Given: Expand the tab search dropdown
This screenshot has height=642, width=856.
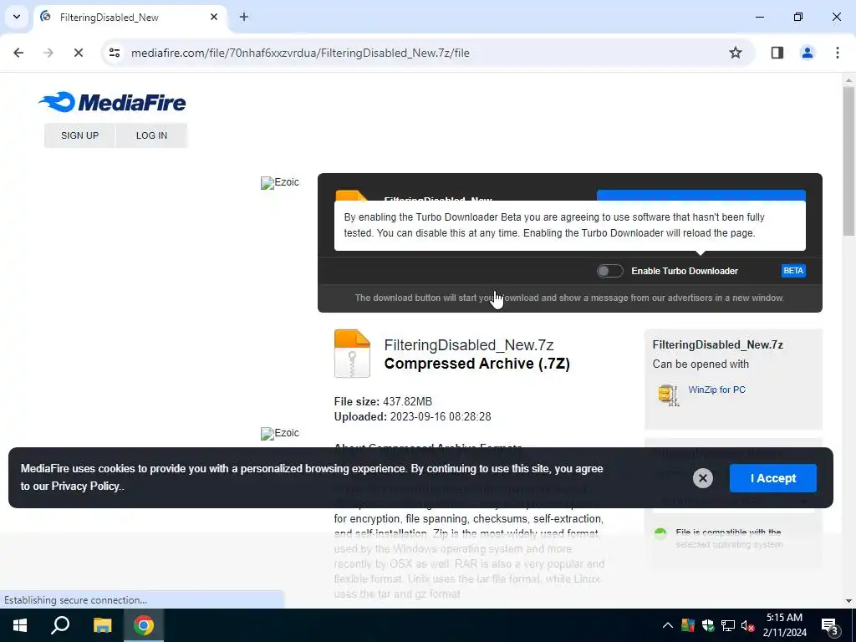Looking at the screenshot, I should 17,17.
